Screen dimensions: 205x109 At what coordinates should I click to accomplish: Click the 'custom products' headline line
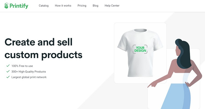click(x=43, y=55)
